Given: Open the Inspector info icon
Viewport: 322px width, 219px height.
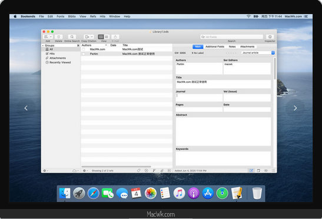Looking at the screenshot, I should (x=270, y=37).
